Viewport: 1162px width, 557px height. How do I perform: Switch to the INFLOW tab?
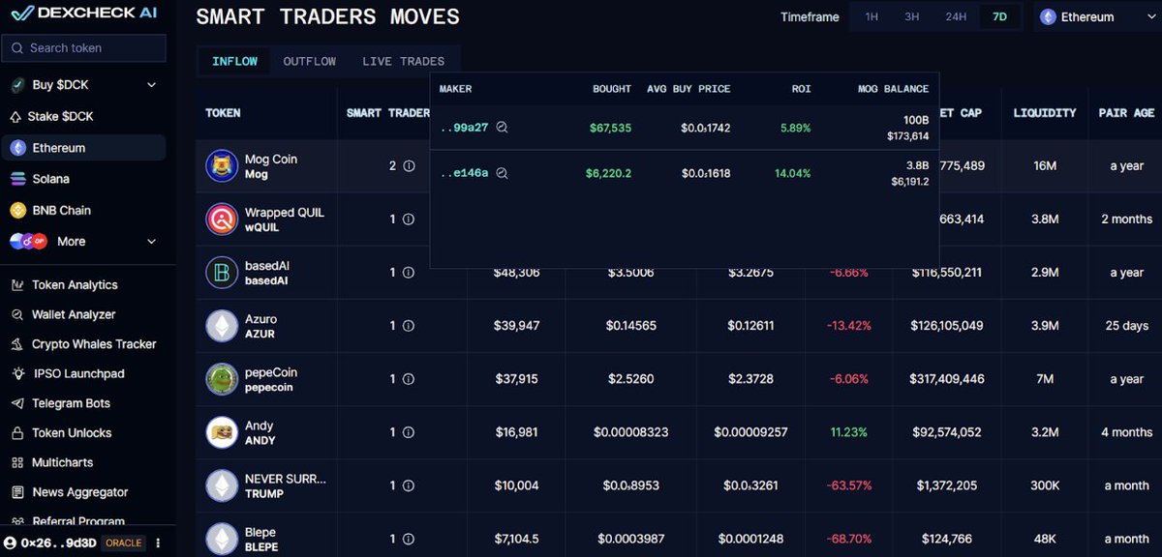234,61
